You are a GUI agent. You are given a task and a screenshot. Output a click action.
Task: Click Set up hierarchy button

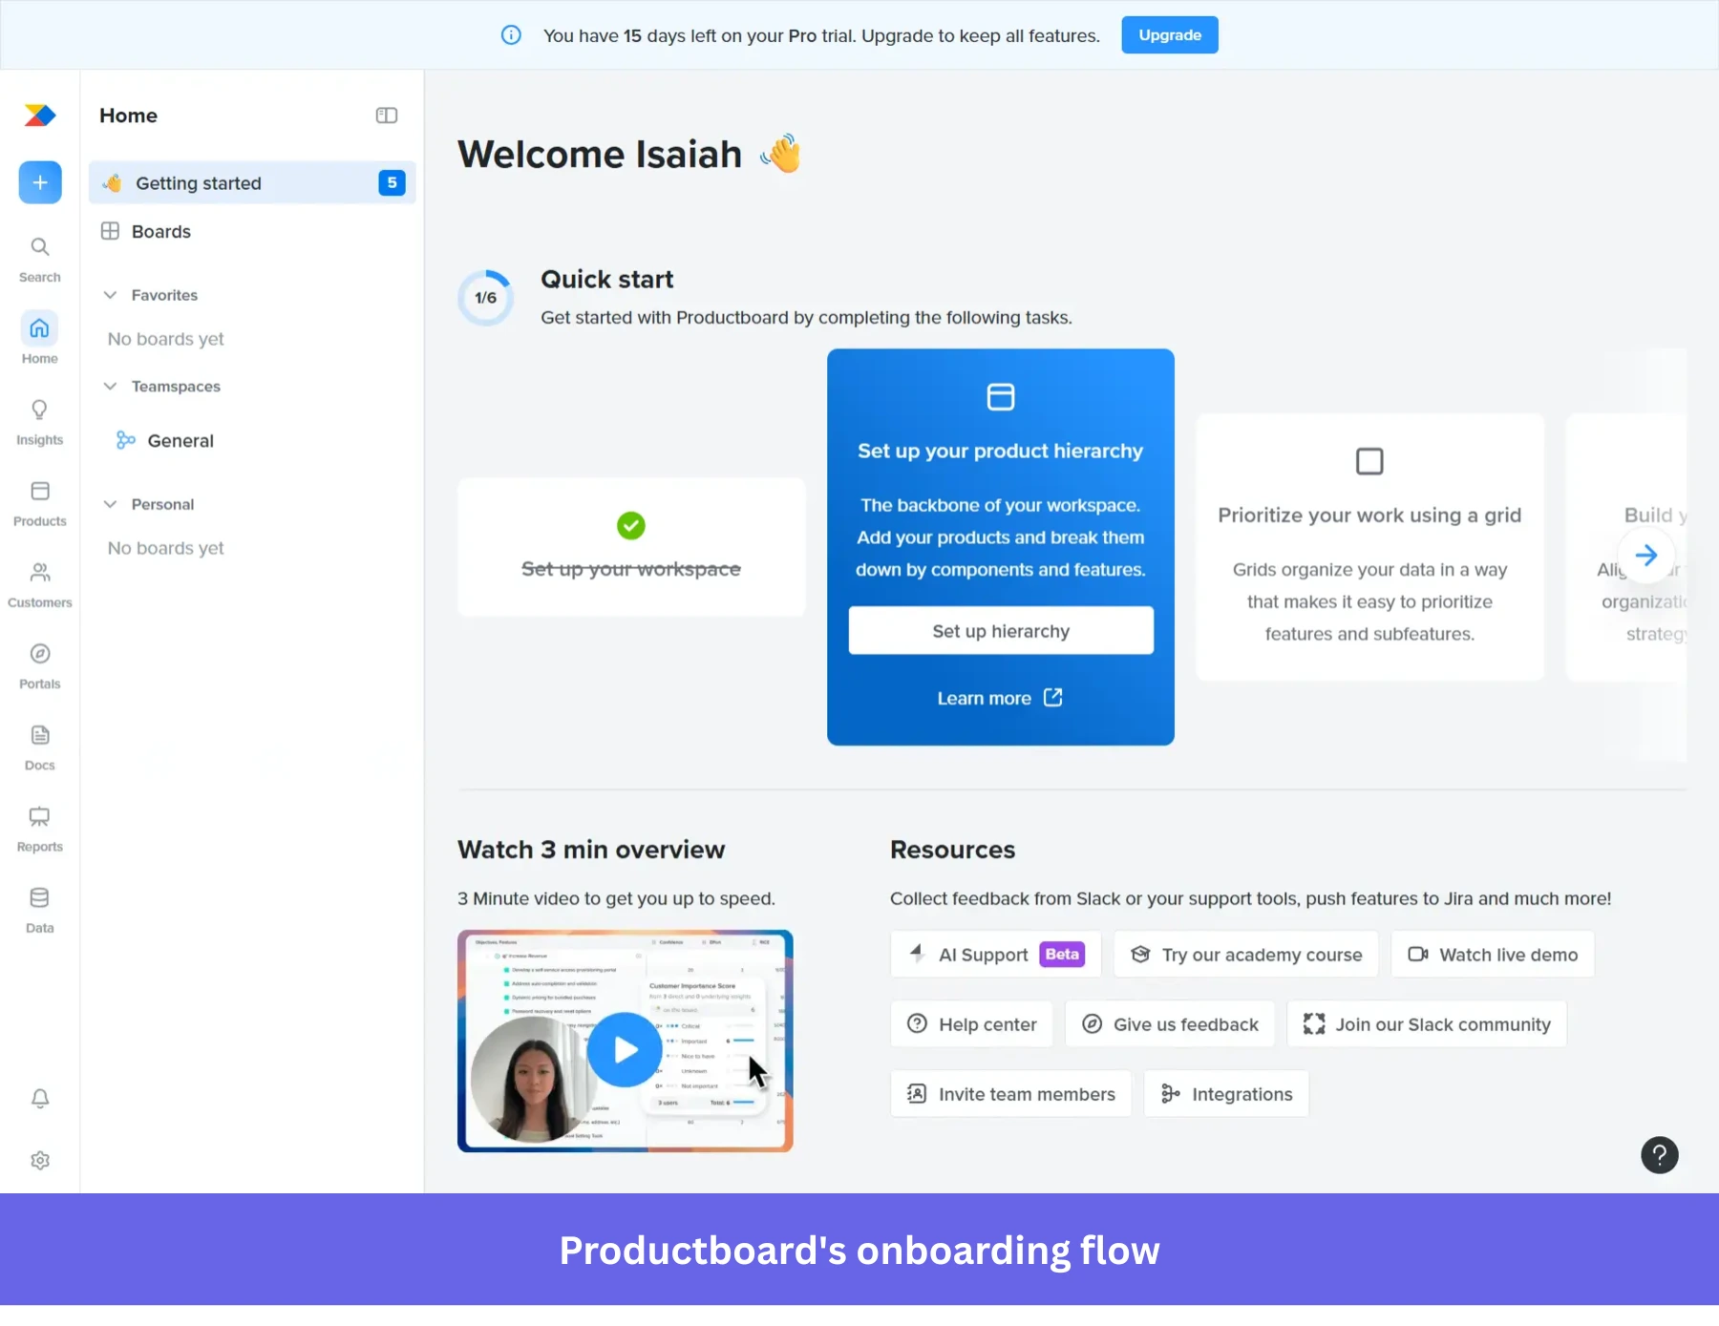click(1001, 631)
